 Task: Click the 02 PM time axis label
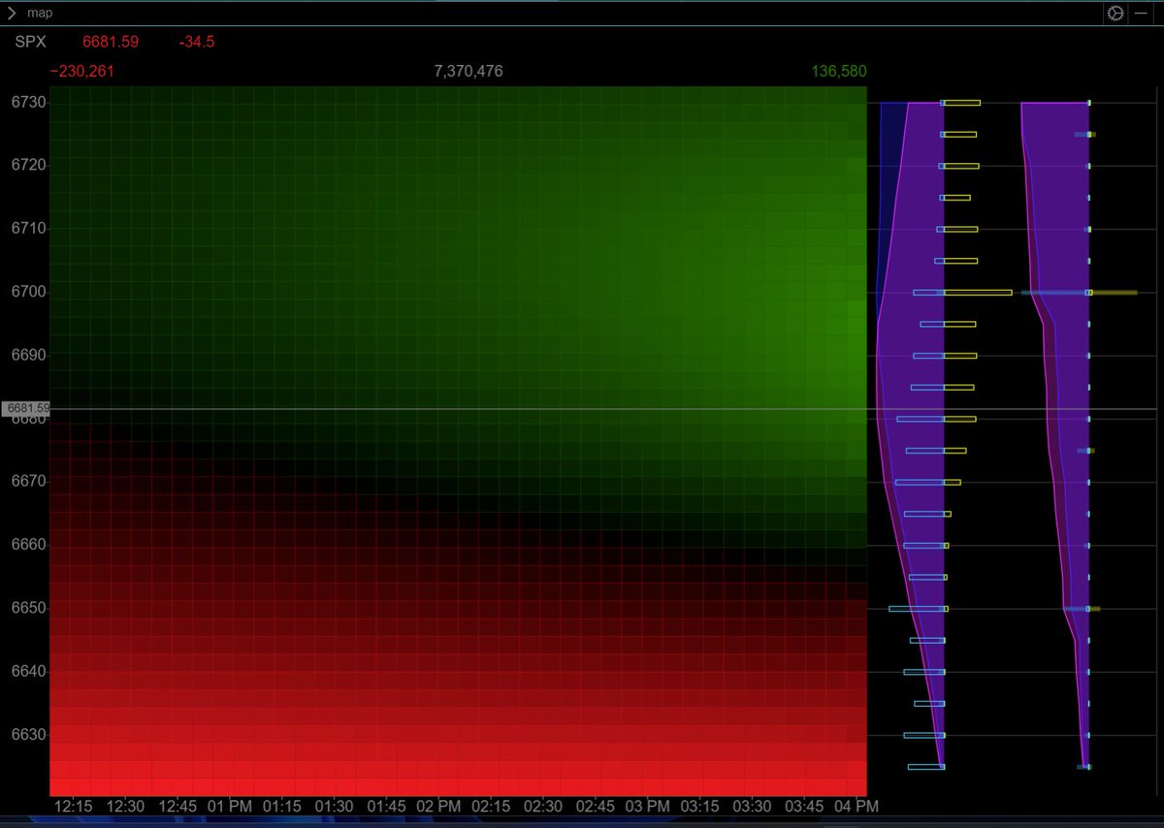(438, 807)
